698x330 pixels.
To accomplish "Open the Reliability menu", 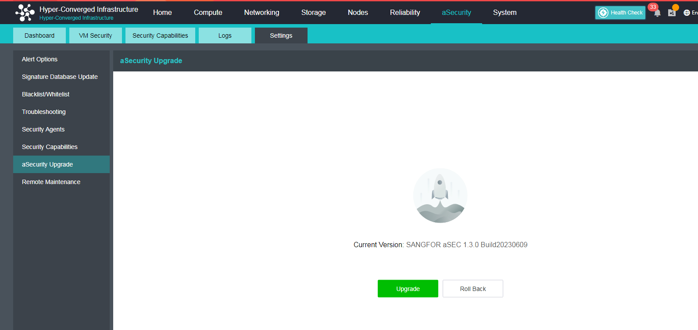I will pyautogui.click(x=405, y=13).
